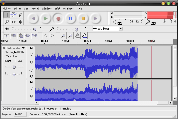Screen dimensions: 178x119
Task: Click the Cut scissors icon
Action: coord(6,36)
